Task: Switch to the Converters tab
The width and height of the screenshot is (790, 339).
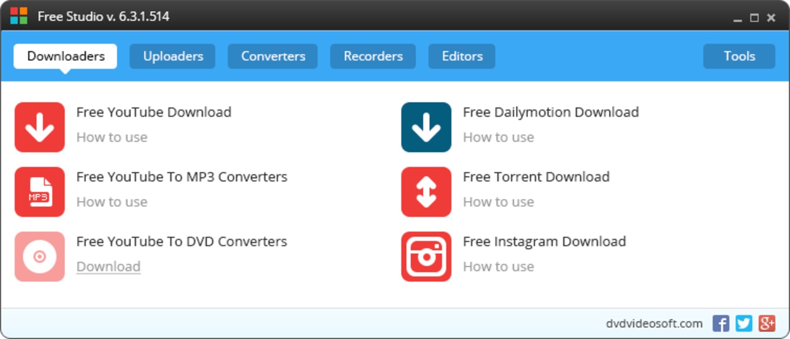Action: coord(273,56)
